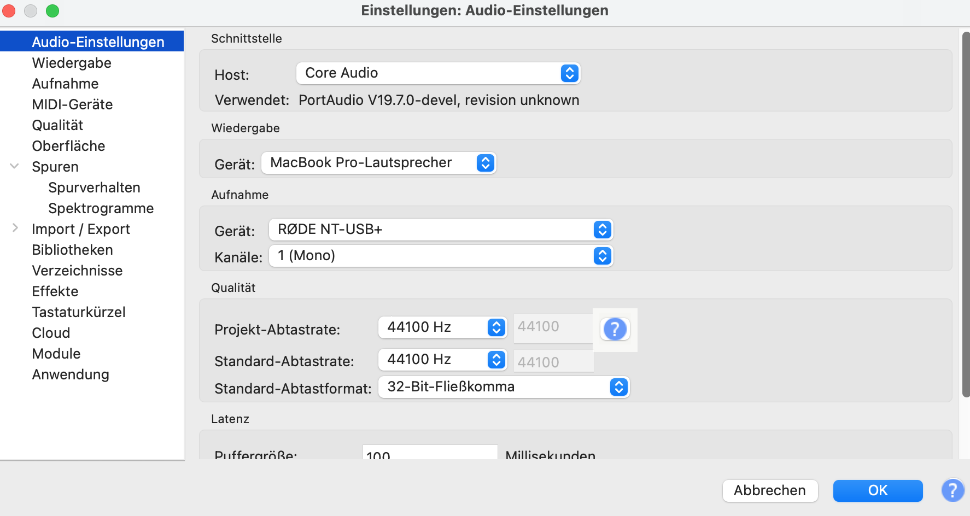Open the Wiedergabe Gerät dropdown

pos(378,163)
